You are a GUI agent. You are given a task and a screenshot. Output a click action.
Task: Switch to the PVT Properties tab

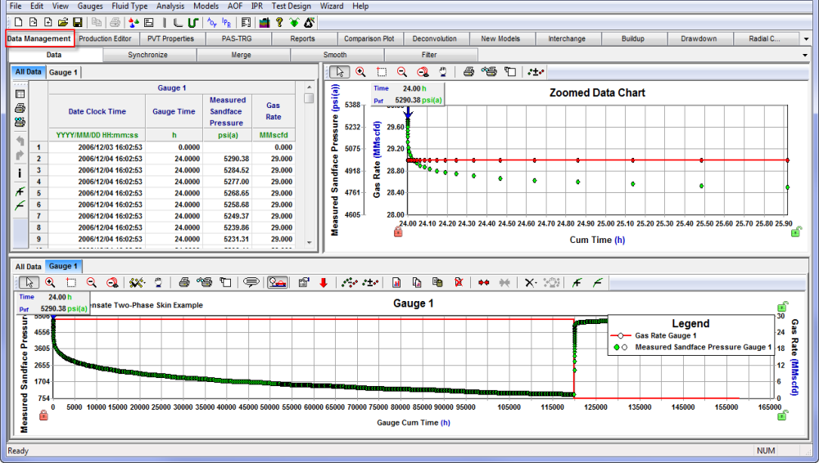click(171, 38)
